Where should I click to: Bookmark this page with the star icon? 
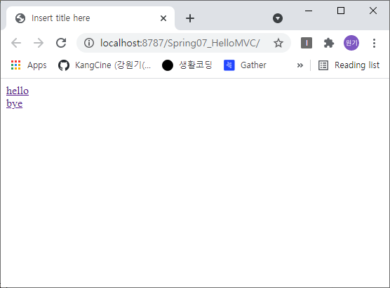(278, 43)
